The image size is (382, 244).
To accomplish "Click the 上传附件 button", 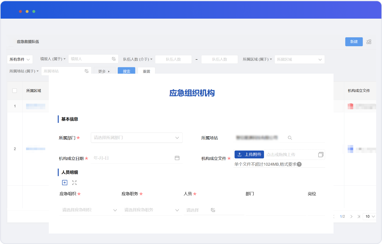I will (249, 154).
